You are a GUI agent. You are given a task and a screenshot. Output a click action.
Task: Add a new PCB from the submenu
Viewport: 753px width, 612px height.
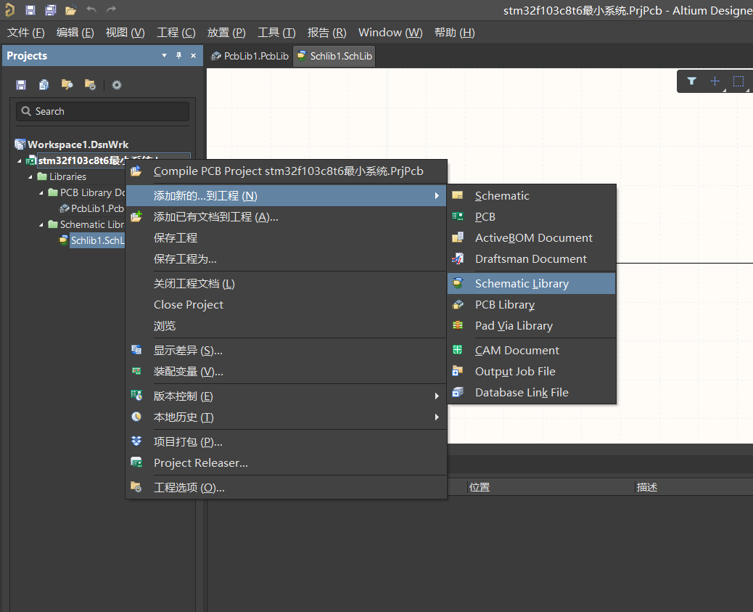click(532, 217)
